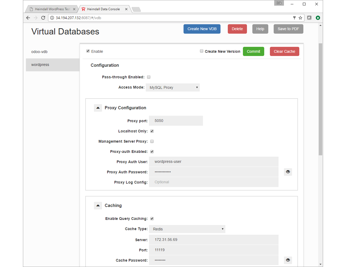
Task: Click the Configuration section heading
Action: (105, 65)
